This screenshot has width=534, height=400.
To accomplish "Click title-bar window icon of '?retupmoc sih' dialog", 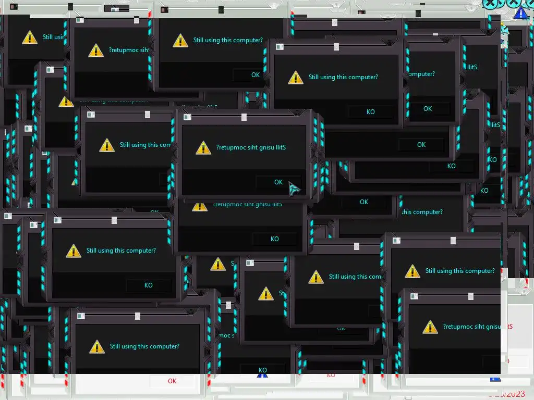I will click(x=80, y=20).
